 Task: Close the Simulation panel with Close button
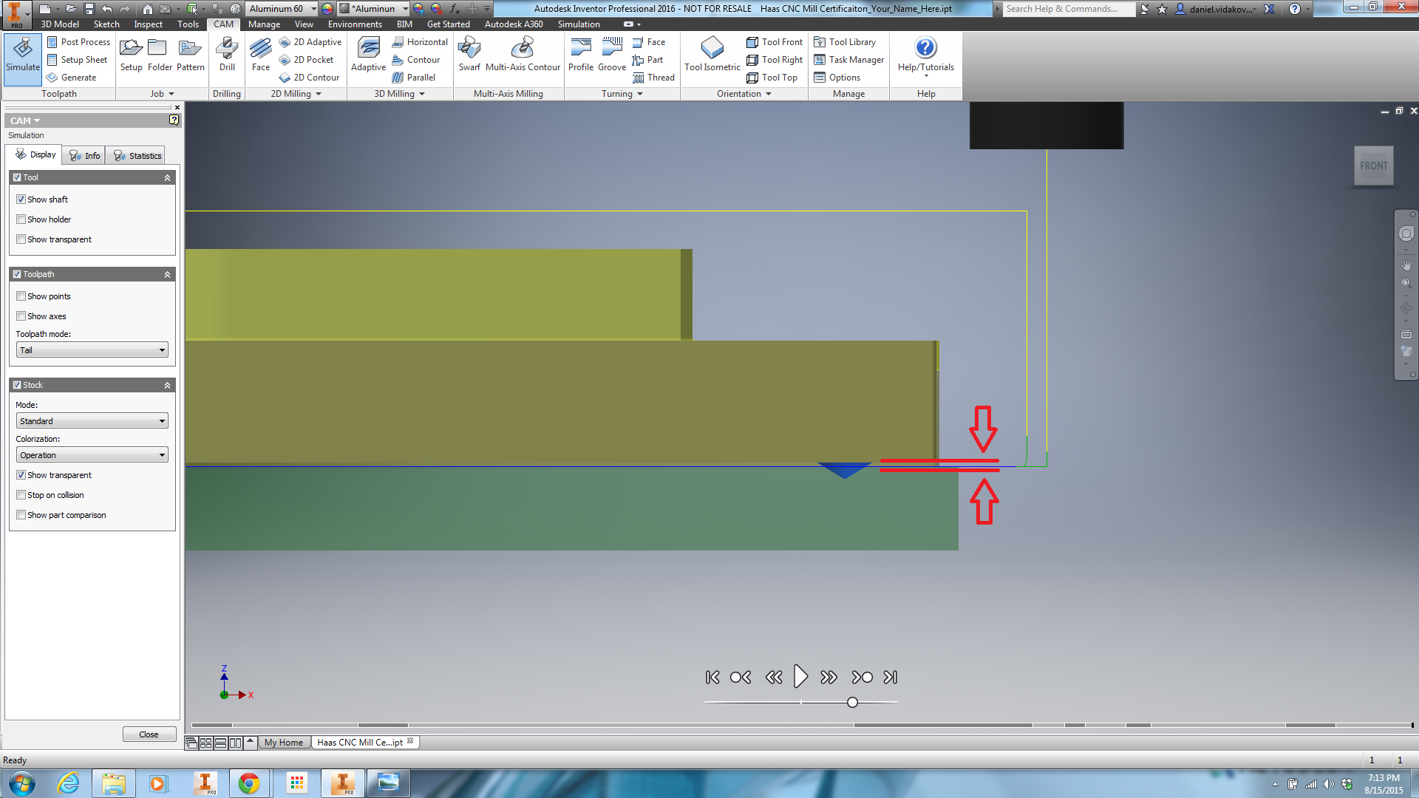tap(149, 734)
